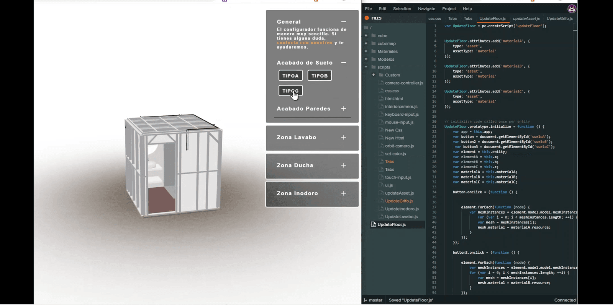Select the cube folder icon

point(374,36)
